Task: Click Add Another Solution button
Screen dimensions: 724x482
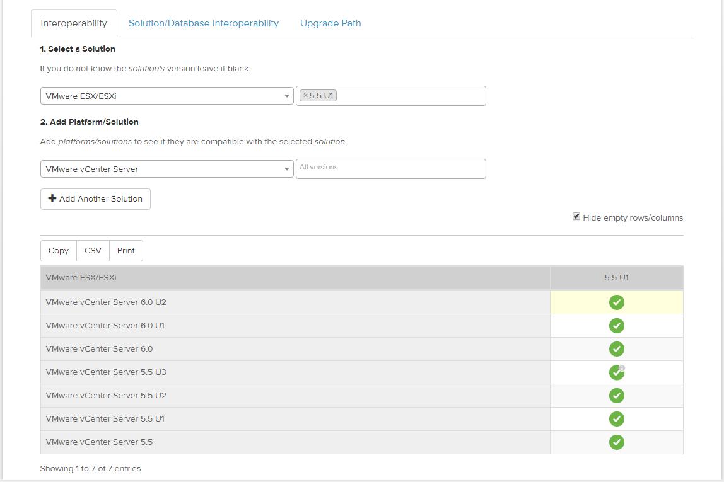Action: (x=96, y=199)
